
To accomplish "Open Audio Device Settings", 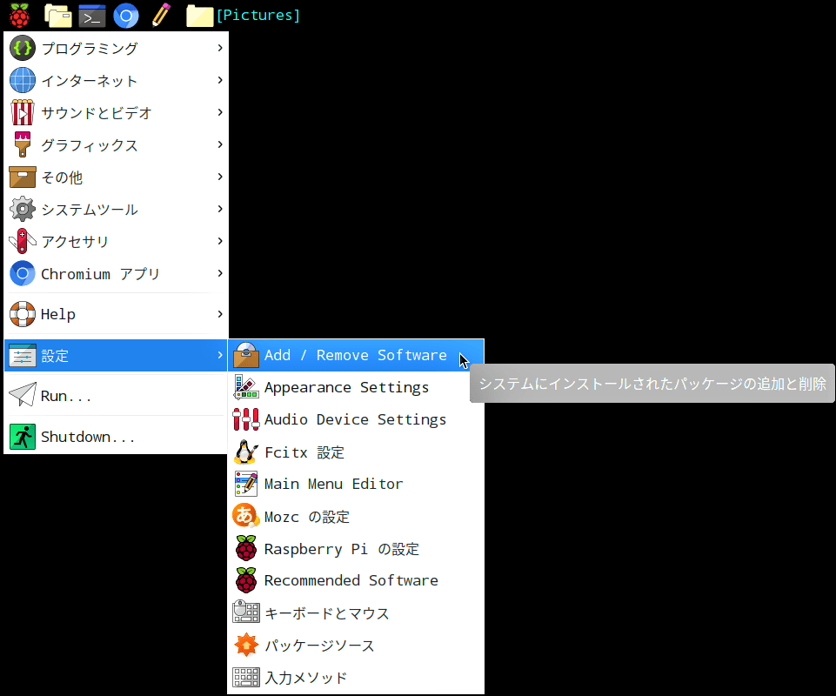I will [356, 419].
